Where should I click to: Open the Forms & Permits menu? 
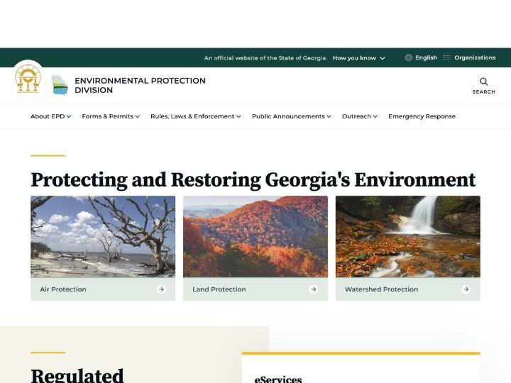click(111, 116)
